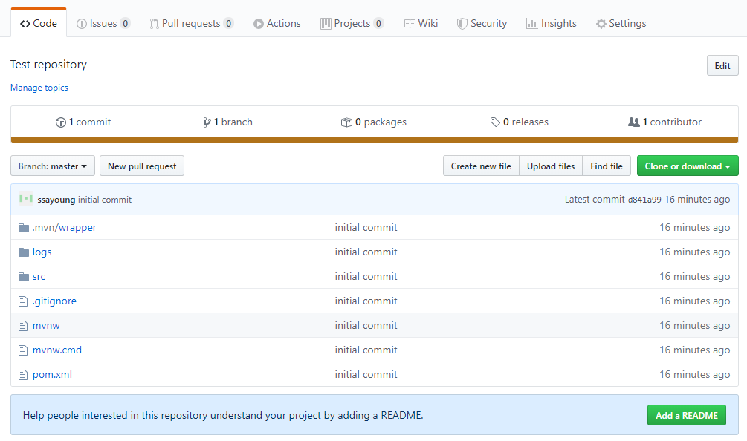Viewport: 747px width, 441px height.
Task: Open initial commit message on mvnw row
Action: coord(366,326)
